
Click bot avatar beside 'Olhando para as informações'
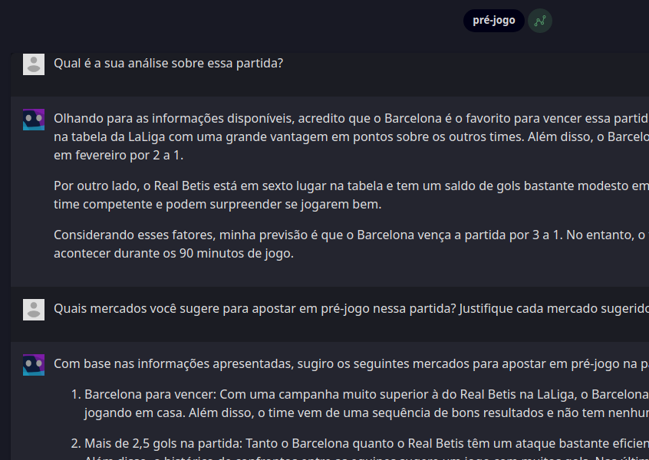pos(34,120)
